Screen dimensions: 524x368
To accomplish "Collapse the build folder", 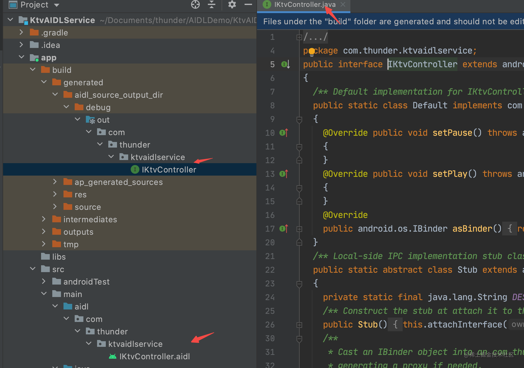I will coord(33,70).
